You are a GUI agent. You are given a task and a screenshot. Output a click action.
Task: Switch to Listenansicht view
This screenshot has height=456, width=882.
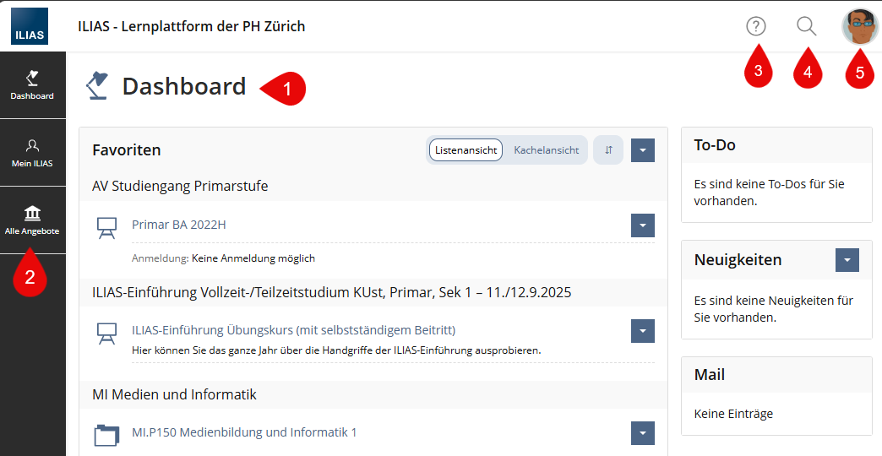pos(466,150)
